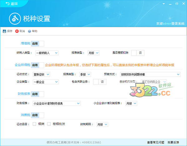Viewport: 187px width, 146px height.
Task: Click the 税种设置 page title
Action: [x=36, y=19]
